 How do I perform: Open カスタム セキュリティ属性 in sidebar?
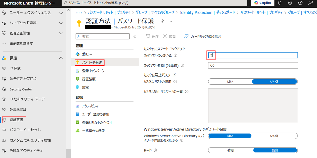point(30,140)
